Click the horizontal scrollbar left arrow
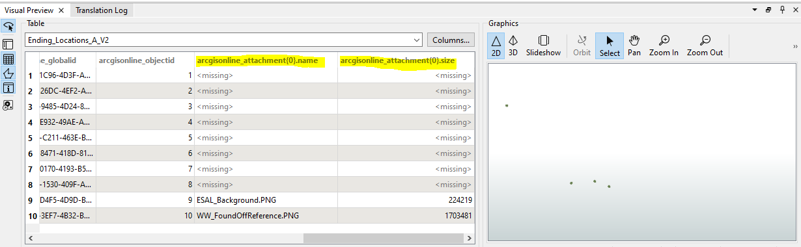Image resolution: width=801 pixels, height=247 pixels. pyautogui.click(x=30, y=238)
